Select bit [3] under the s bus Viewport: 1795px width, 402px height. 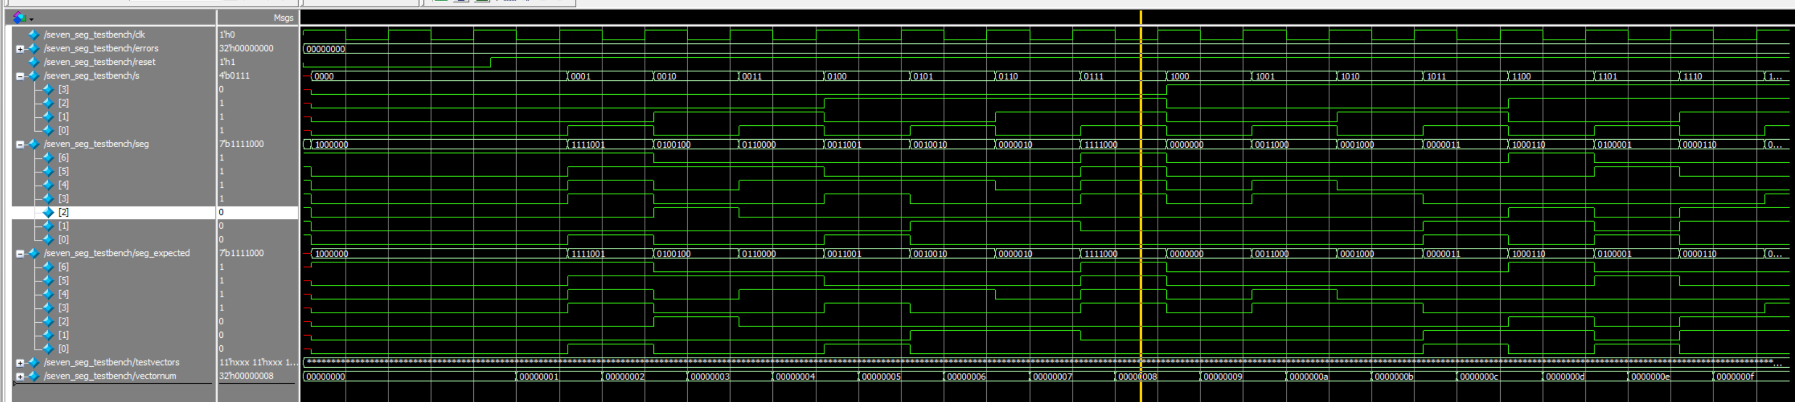[63, 89]
